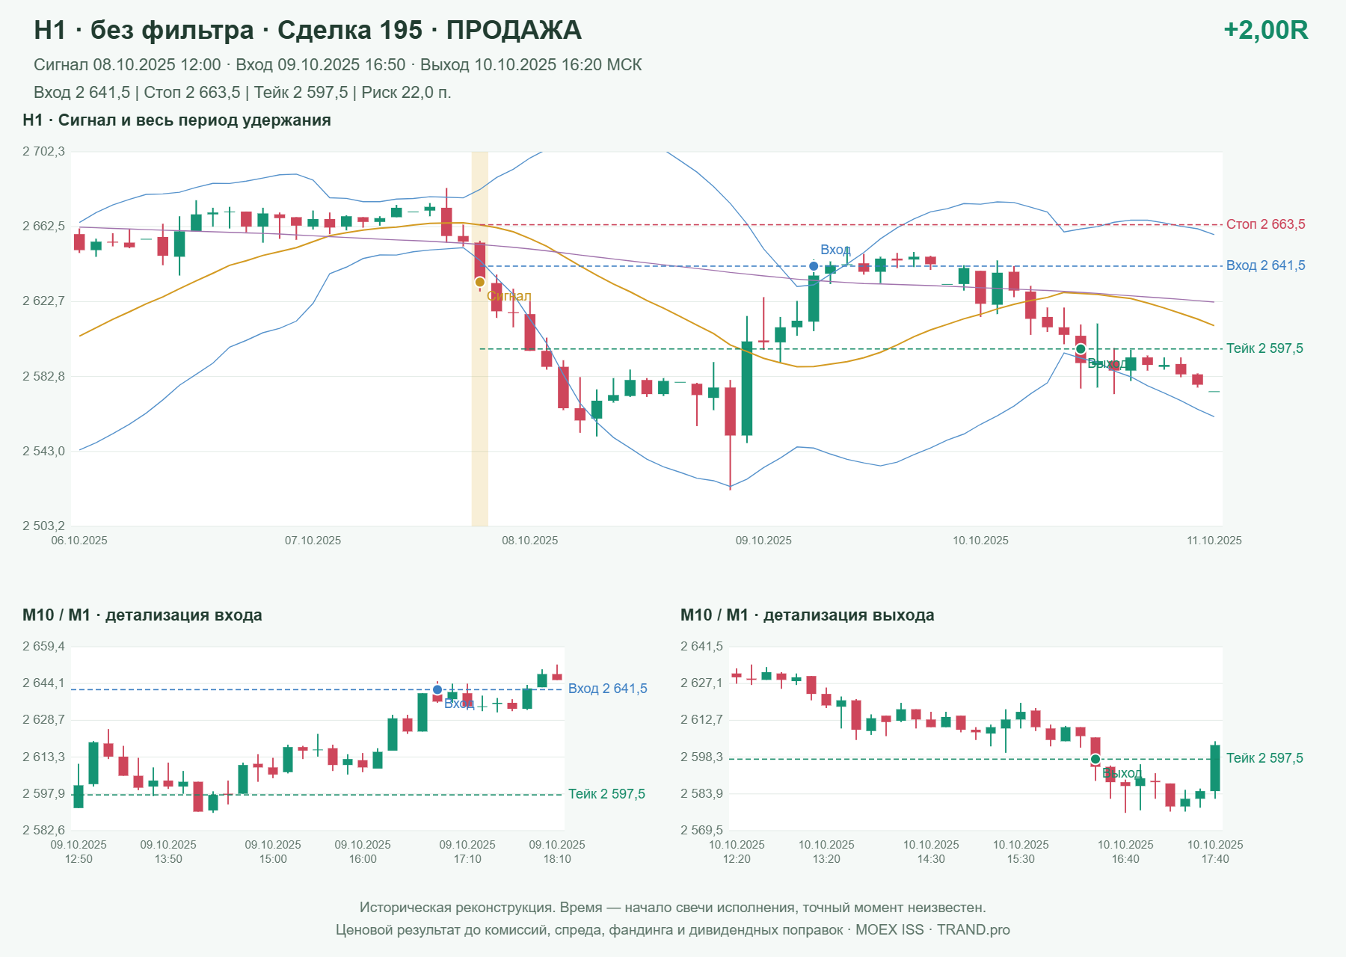Click the blue entry marker on the H1 chart
Image resolution: width=1346 pixels, height=957 pixels.
pos(814,266)
